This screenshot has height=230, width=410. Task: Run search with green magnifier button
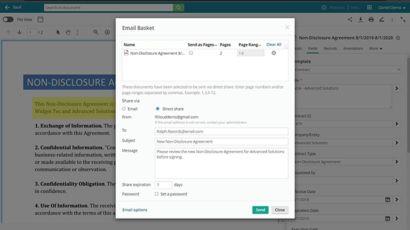[178, 8]
